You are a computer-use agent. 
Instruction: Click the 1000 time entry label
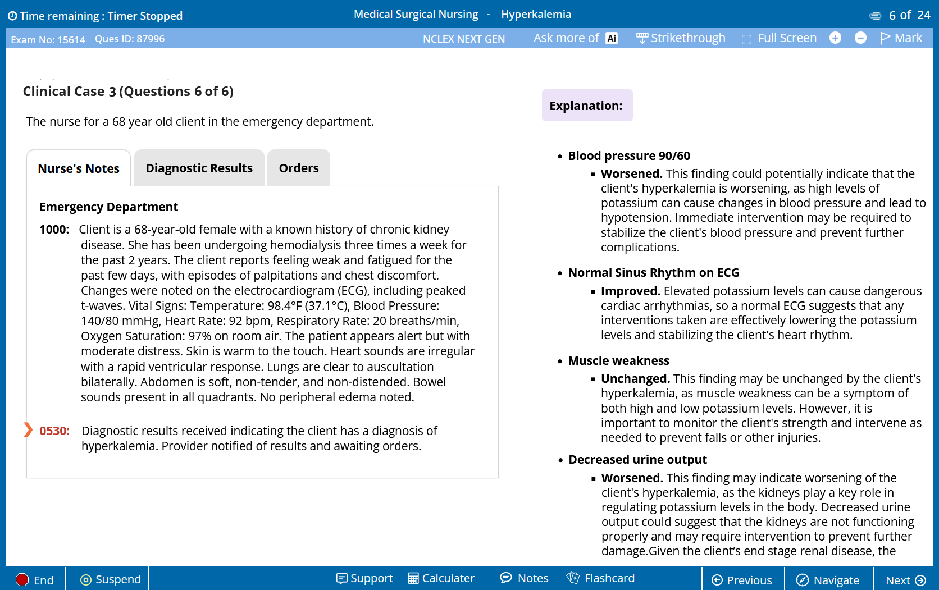click(54, 230)
